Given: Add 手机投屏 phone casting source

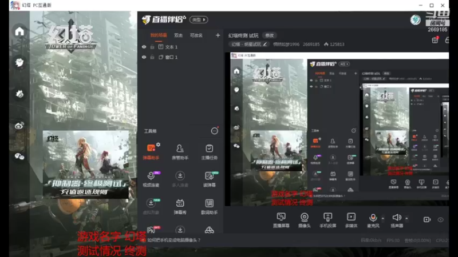Looking at the screenshot, I should pyautogui.click(x=327, y=220).
